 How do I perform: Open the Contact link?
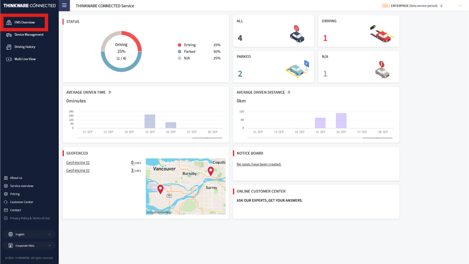coord(15,210)
